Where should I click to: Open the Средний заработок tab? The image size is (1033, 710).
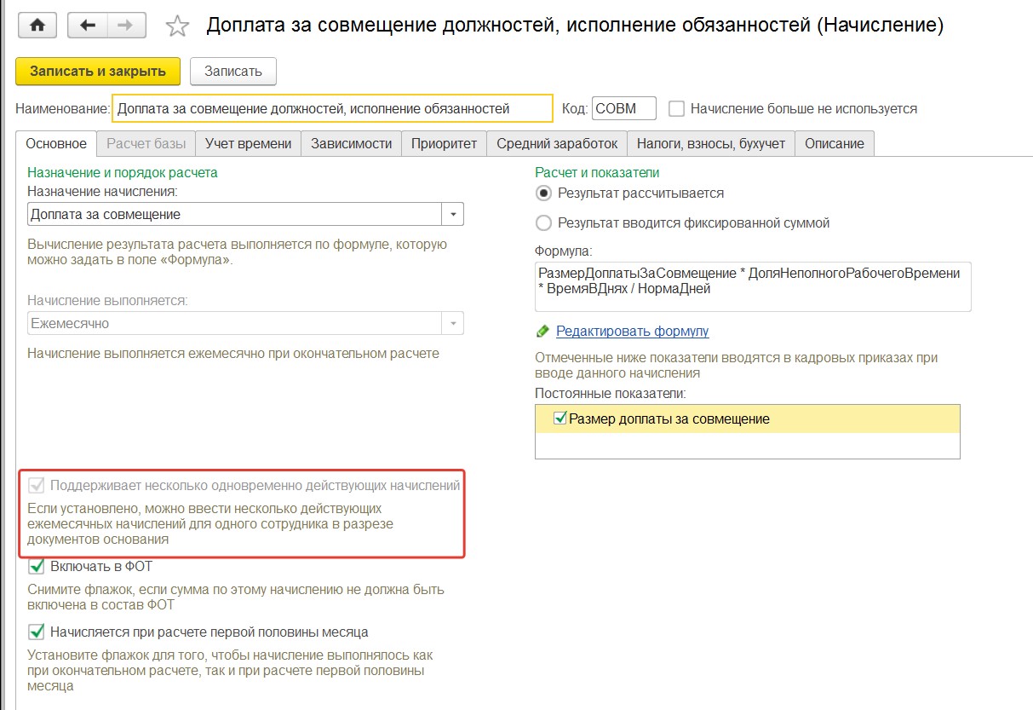(x=557, y=143)
